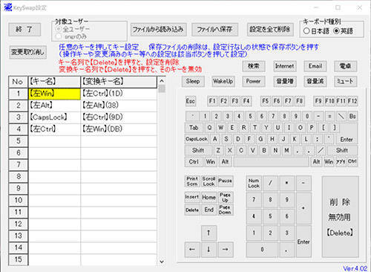This screenshot has height=272, width=371.
Task: Click the Esc key on virtual keyboard
Action: [191, 101]
